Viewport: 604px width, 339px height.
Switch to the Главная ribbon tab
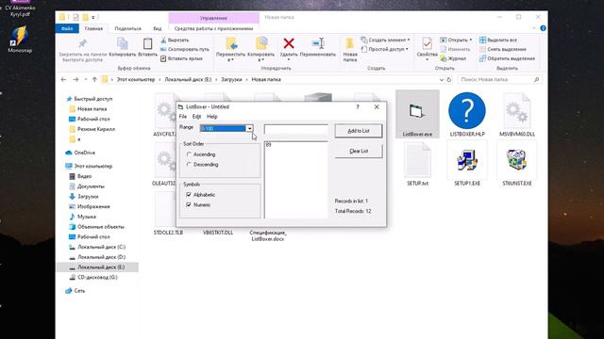tap(93, 28)
